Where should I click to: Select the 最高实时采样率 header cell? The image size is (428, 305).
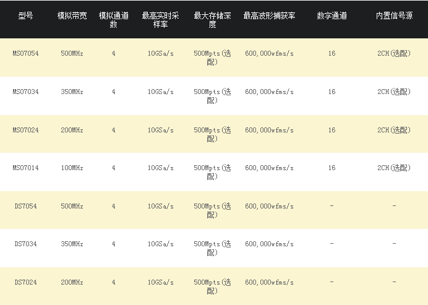tap(160, 20)
